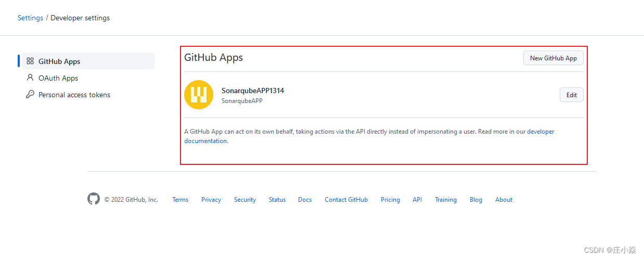Open the Blog footer link
644x259 pixels.
click(x=476, y=200)
